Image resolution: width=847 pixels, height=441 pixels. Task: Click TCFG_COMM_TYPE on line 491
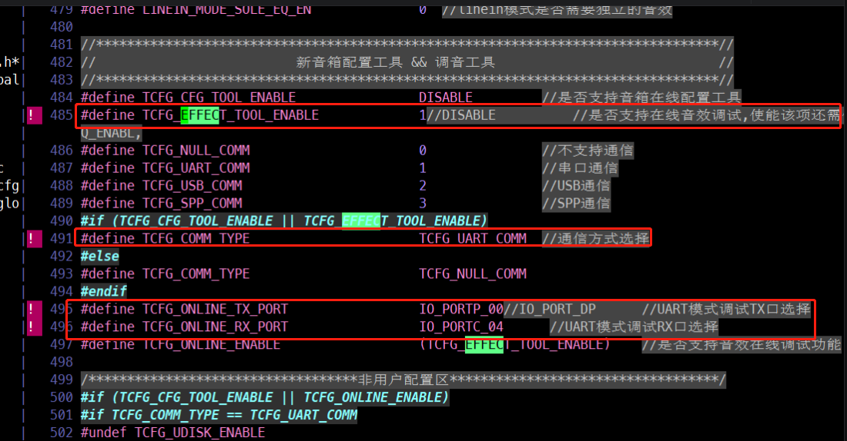click(196, 238)
